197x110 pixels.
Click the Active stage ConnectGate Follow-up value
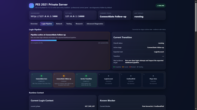click(155, 48)
